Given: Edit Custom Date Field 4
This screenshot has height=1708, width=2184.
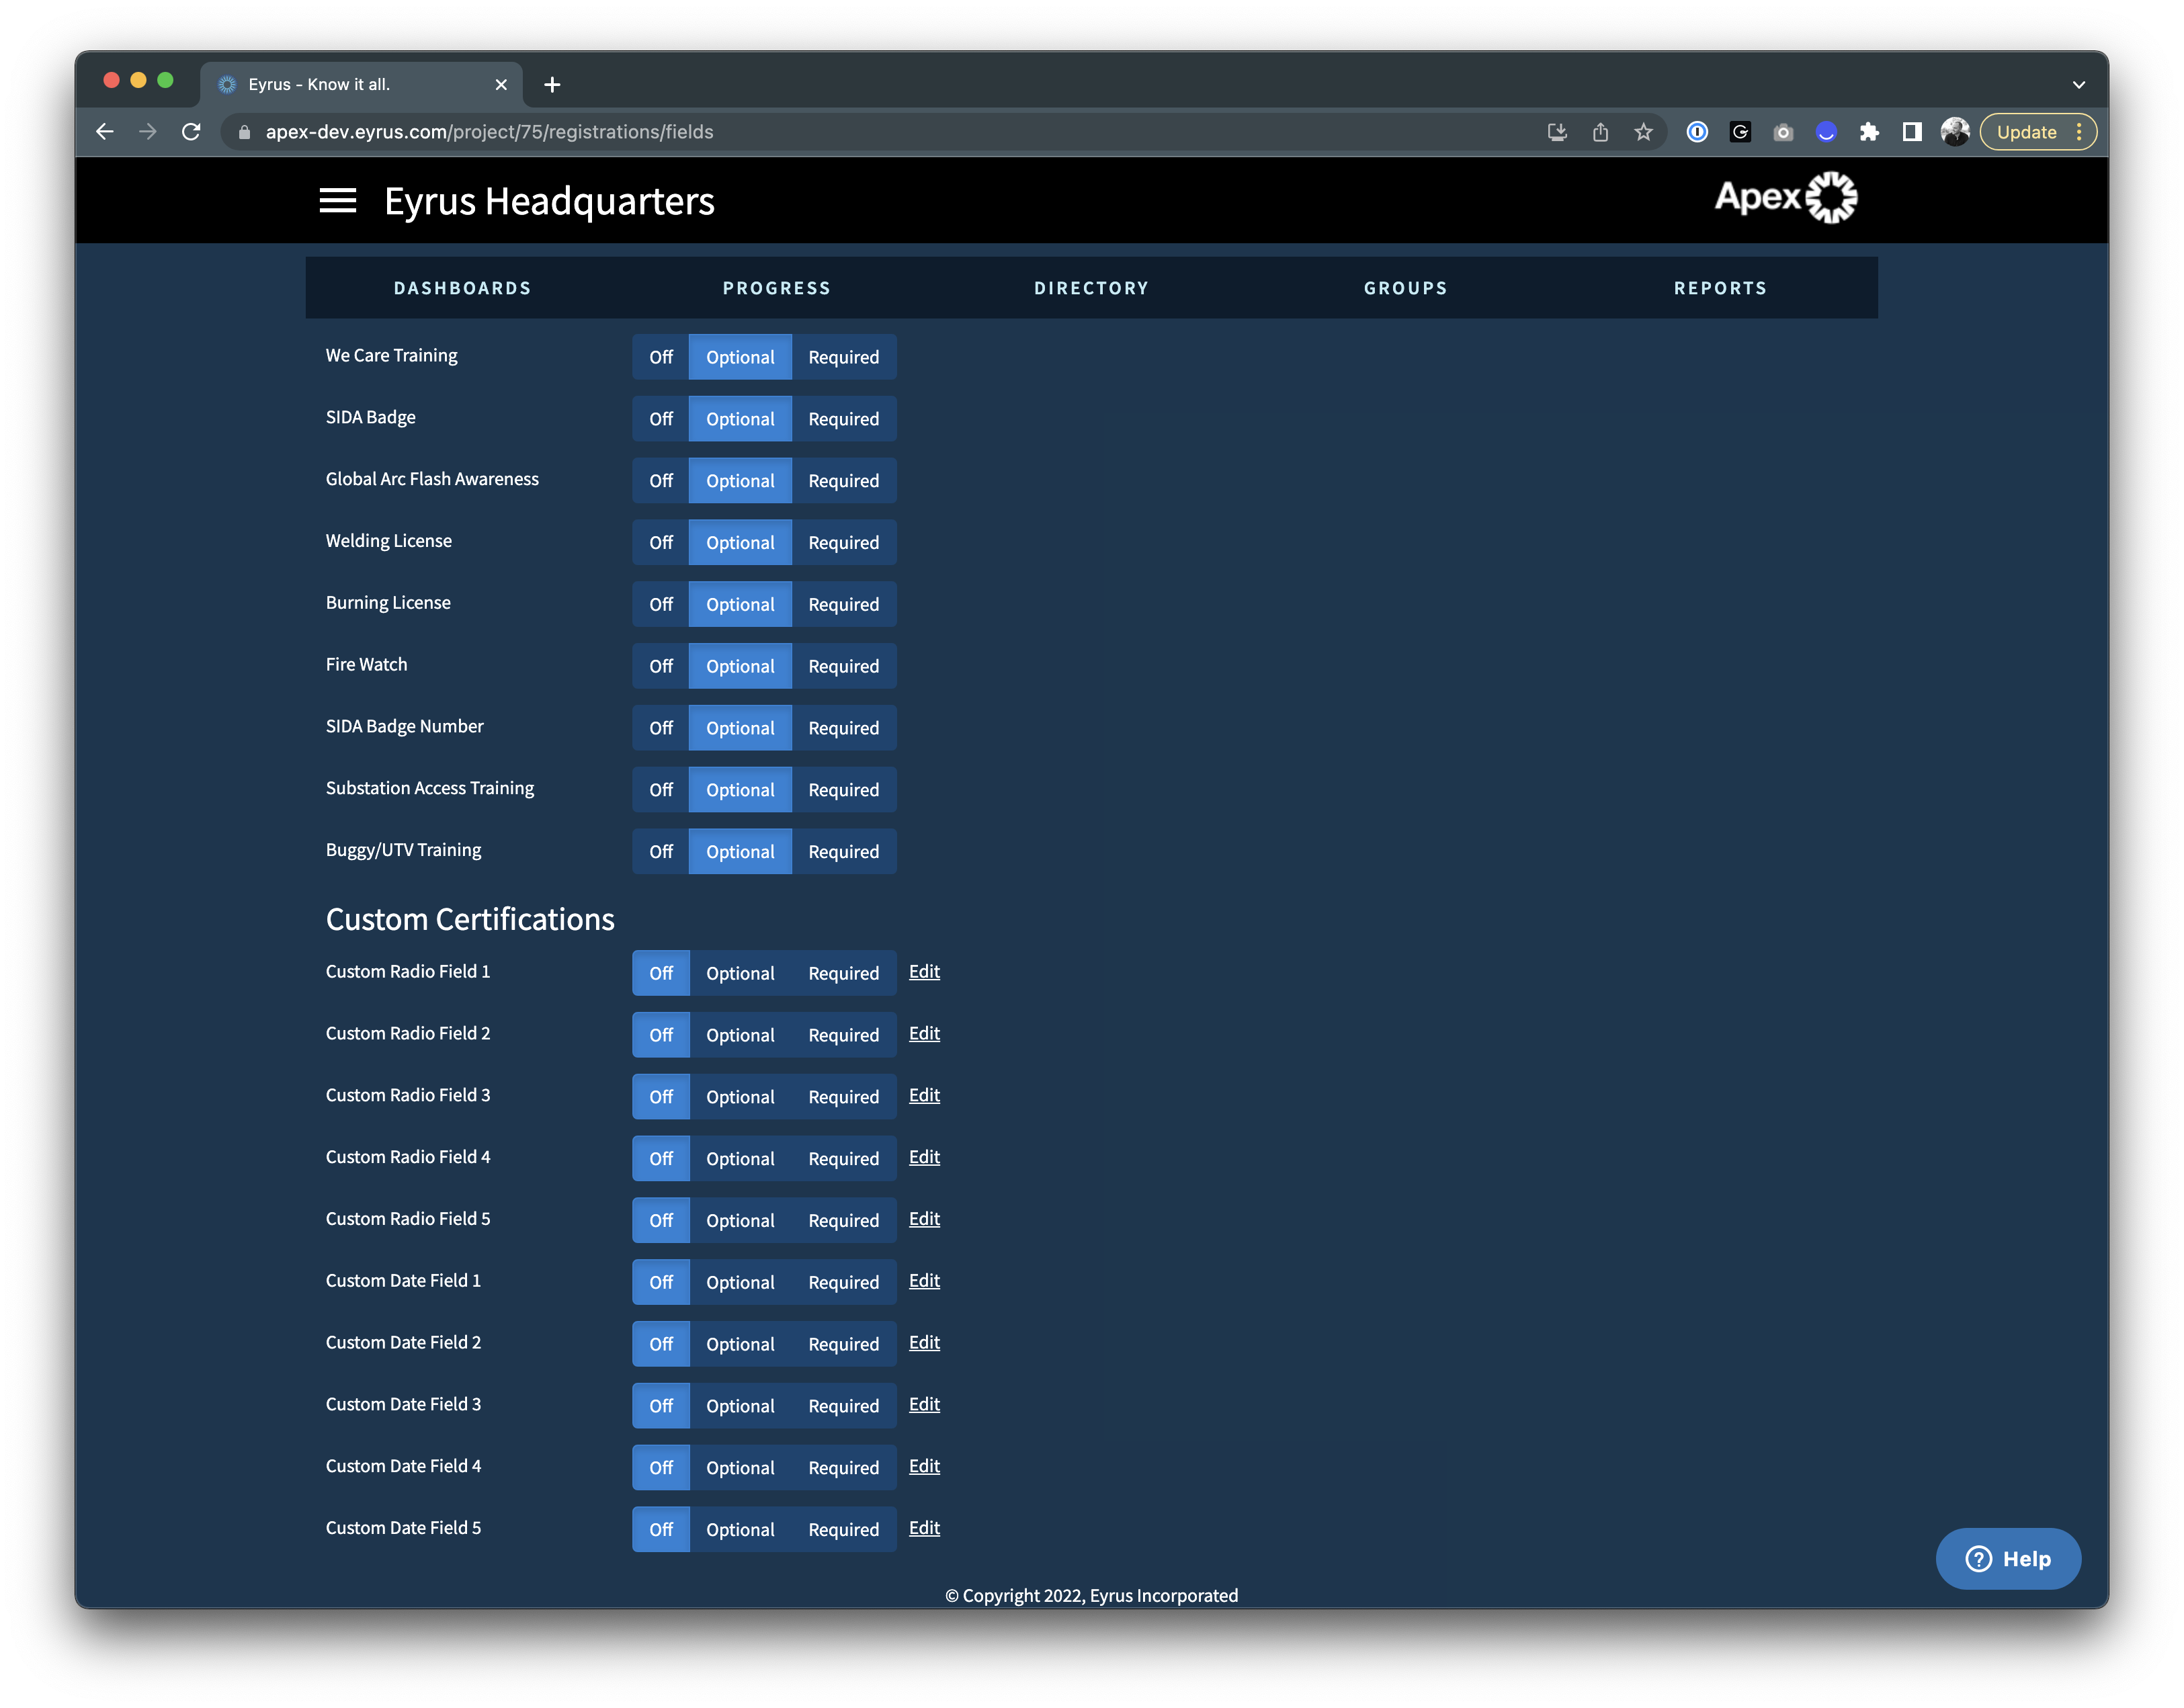Looking at the screenshot, I should point(924,1466).
